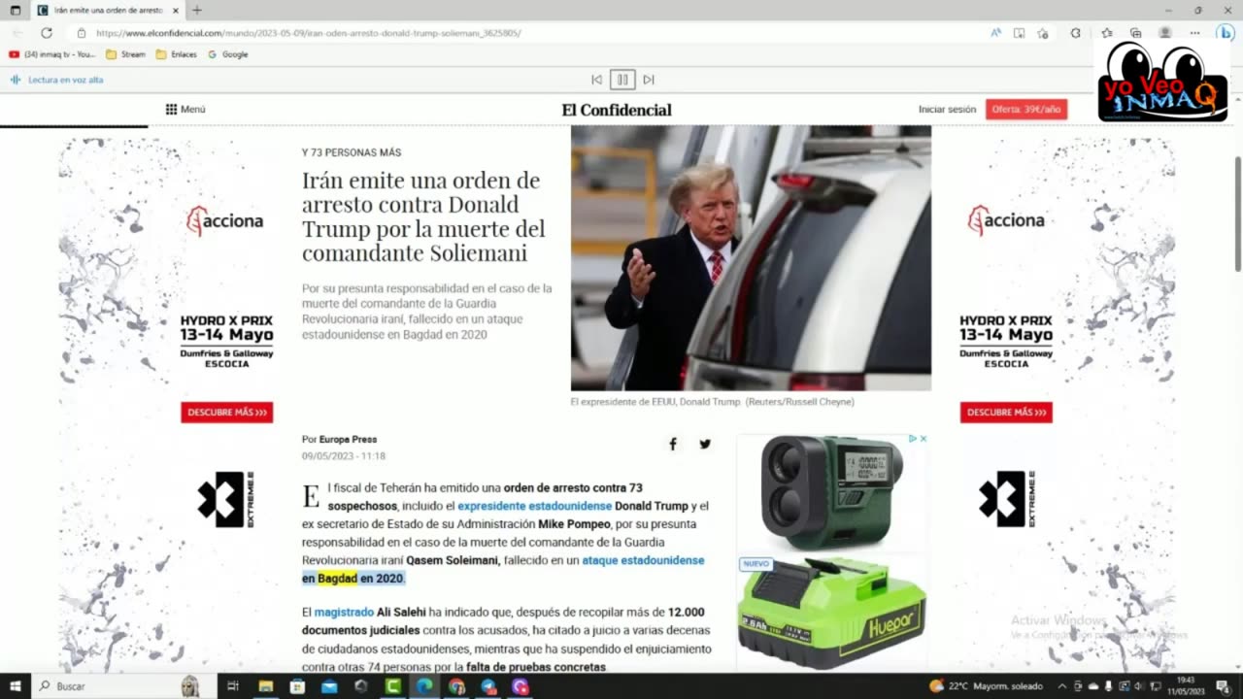Click the browser address bar URL

pos(309,33)
